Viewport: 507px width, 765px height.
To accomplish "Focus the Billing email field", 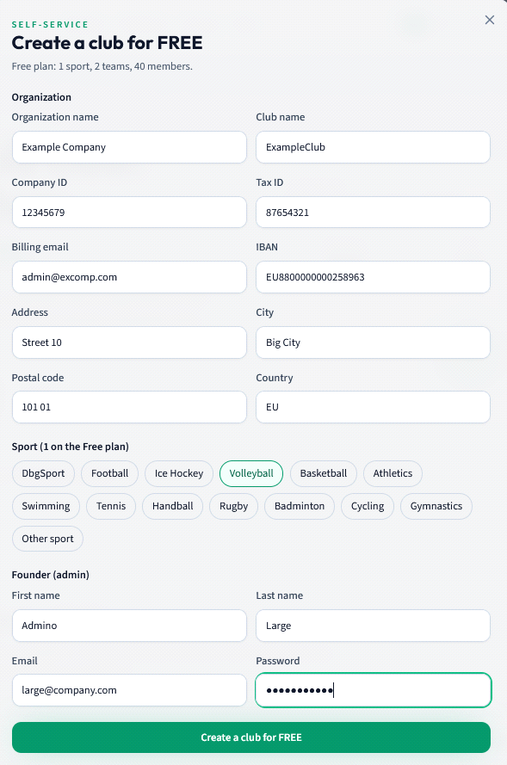I will pos(129,277).
